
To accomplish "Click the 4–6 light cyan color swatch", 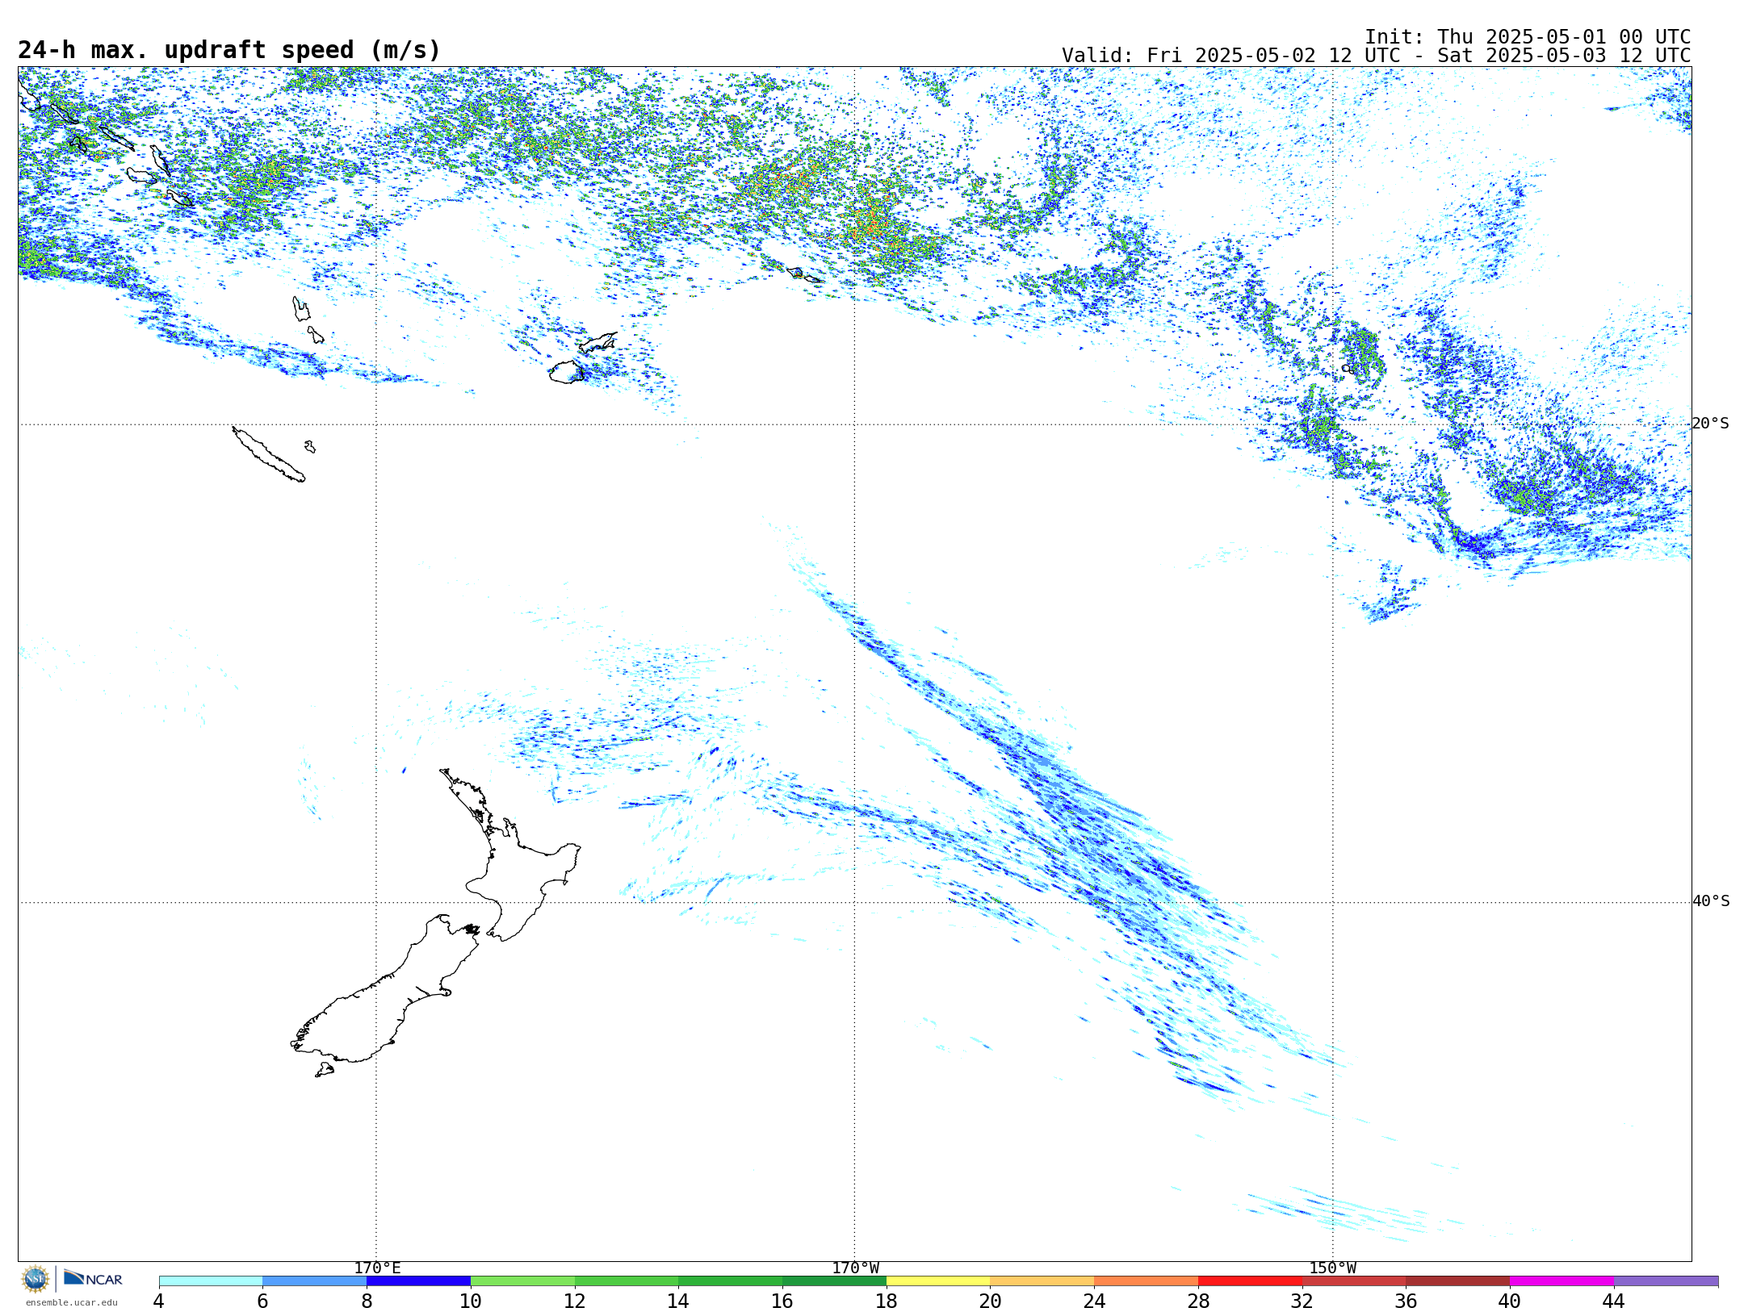I will click(x=211, y=1281).
